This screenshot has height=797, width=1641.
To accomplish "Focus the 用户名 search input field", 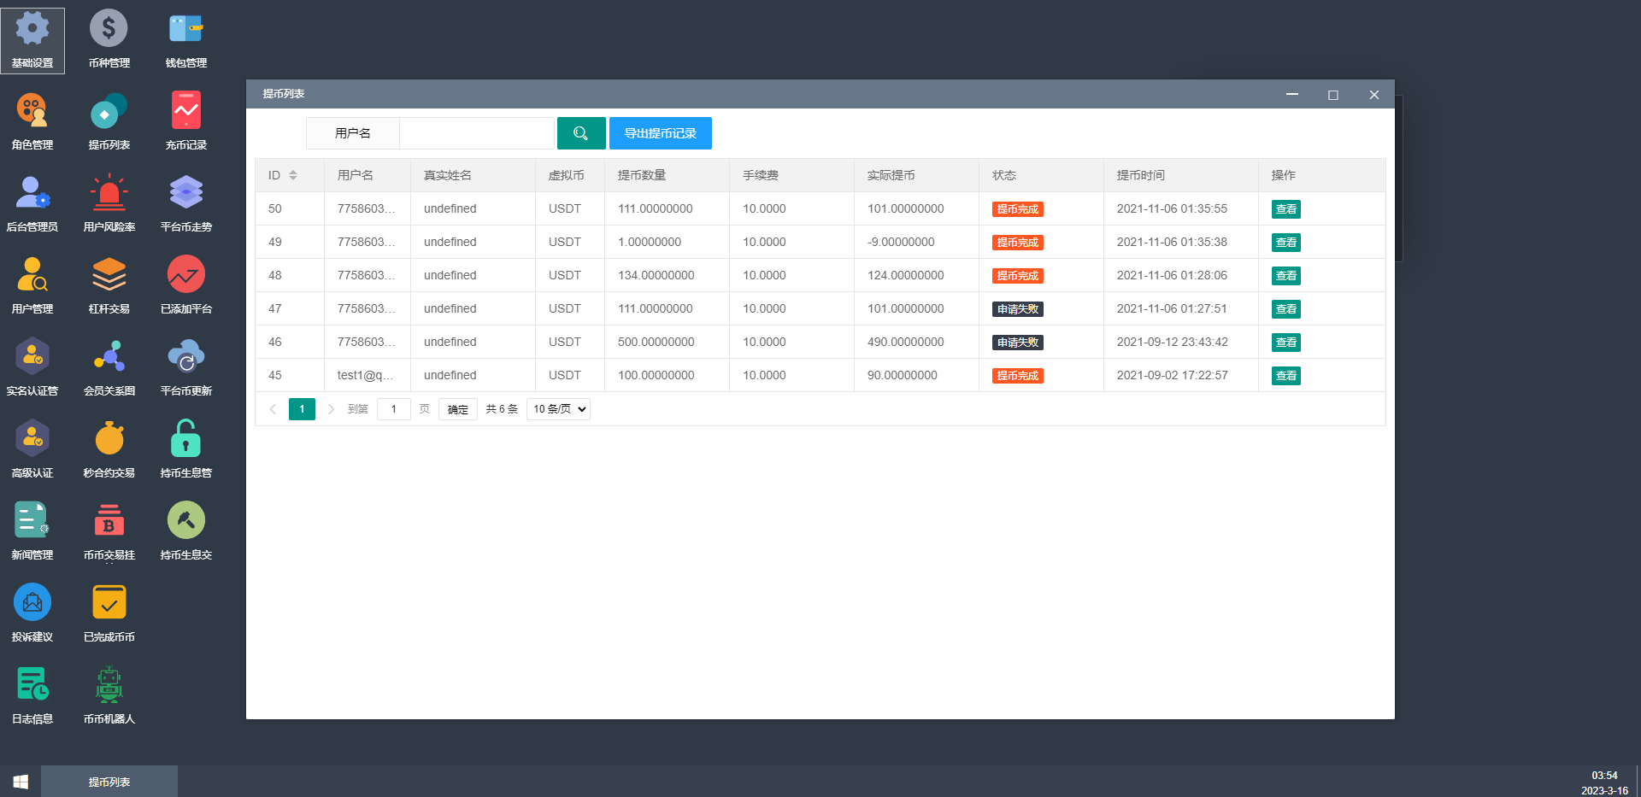I will point(477,133).
